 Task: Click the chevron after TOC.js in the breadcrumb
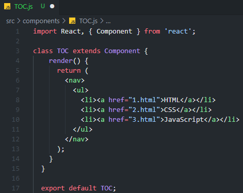102,21
